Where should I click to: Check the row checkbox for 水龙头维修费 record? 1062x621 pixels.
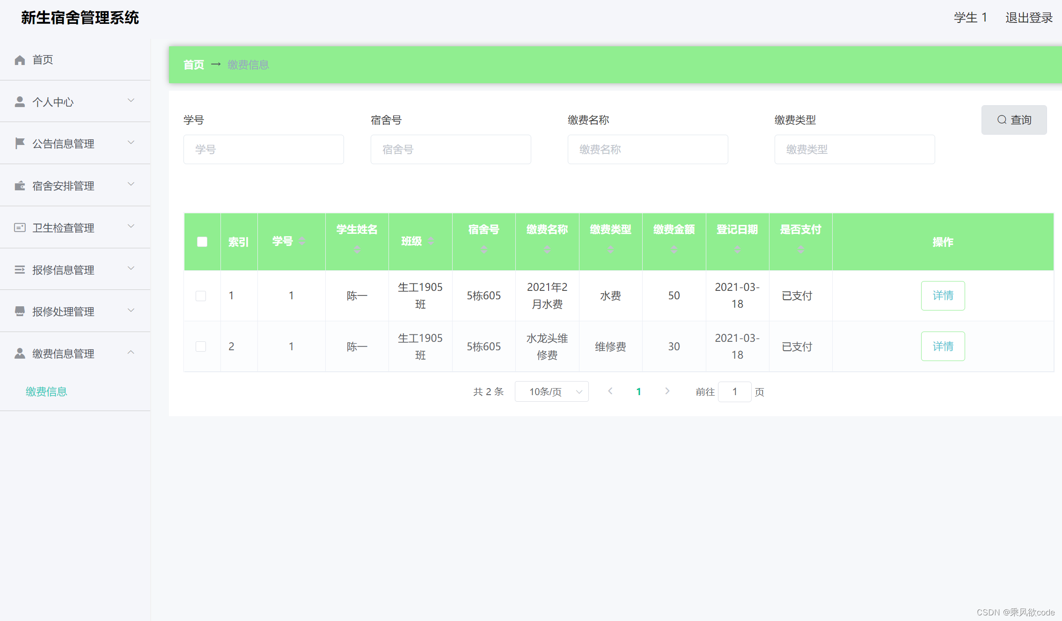coord(202,347)
